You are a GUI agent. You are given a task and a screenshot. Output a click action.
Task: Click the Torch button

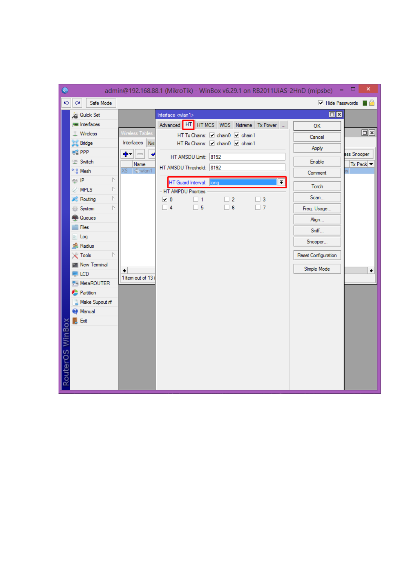317,186
